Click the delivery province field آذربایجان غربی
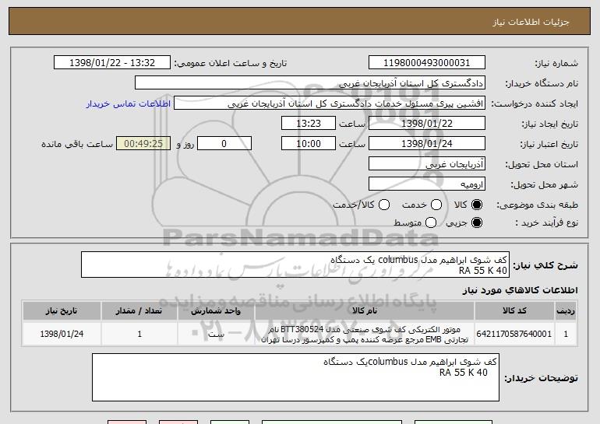This screenshot has height=424, width=600. 427,164
